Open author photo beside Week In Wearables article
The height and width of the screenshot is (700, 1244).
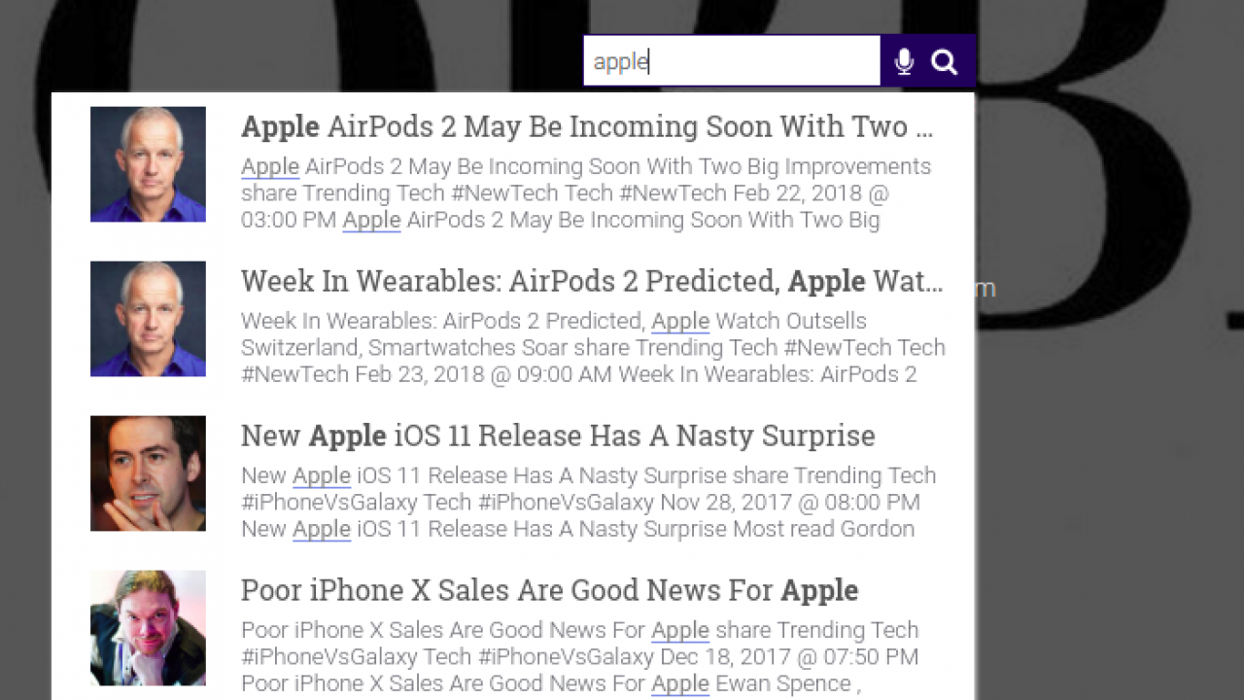click(x=148, y=319)
